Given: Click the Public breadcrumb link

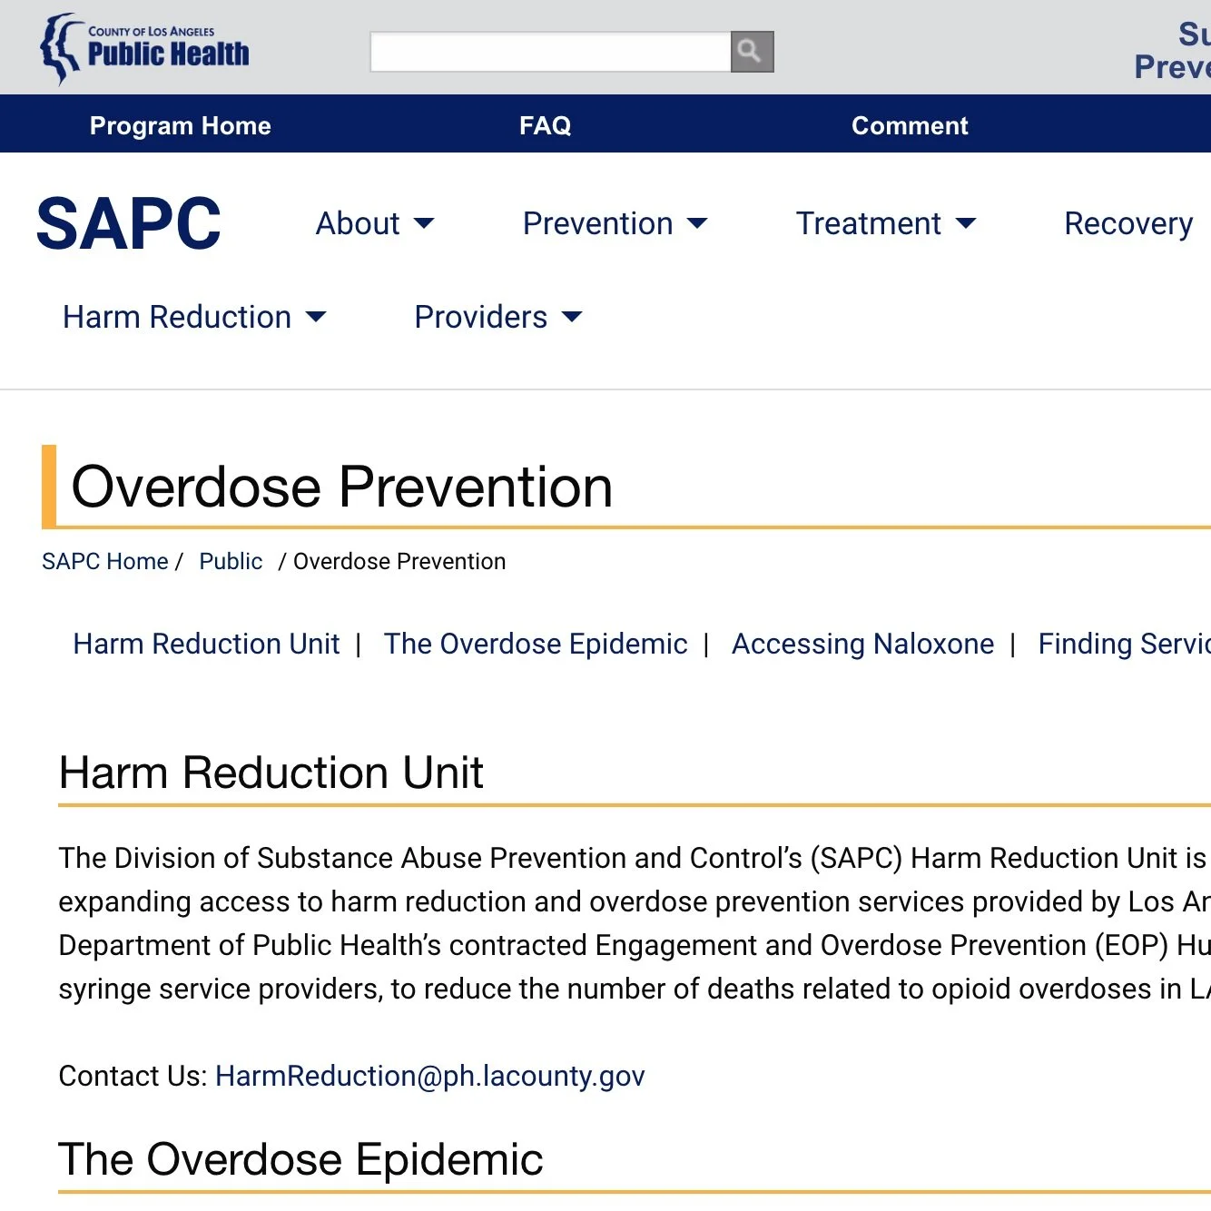Looking at the screenshot, I should (231, 561).
